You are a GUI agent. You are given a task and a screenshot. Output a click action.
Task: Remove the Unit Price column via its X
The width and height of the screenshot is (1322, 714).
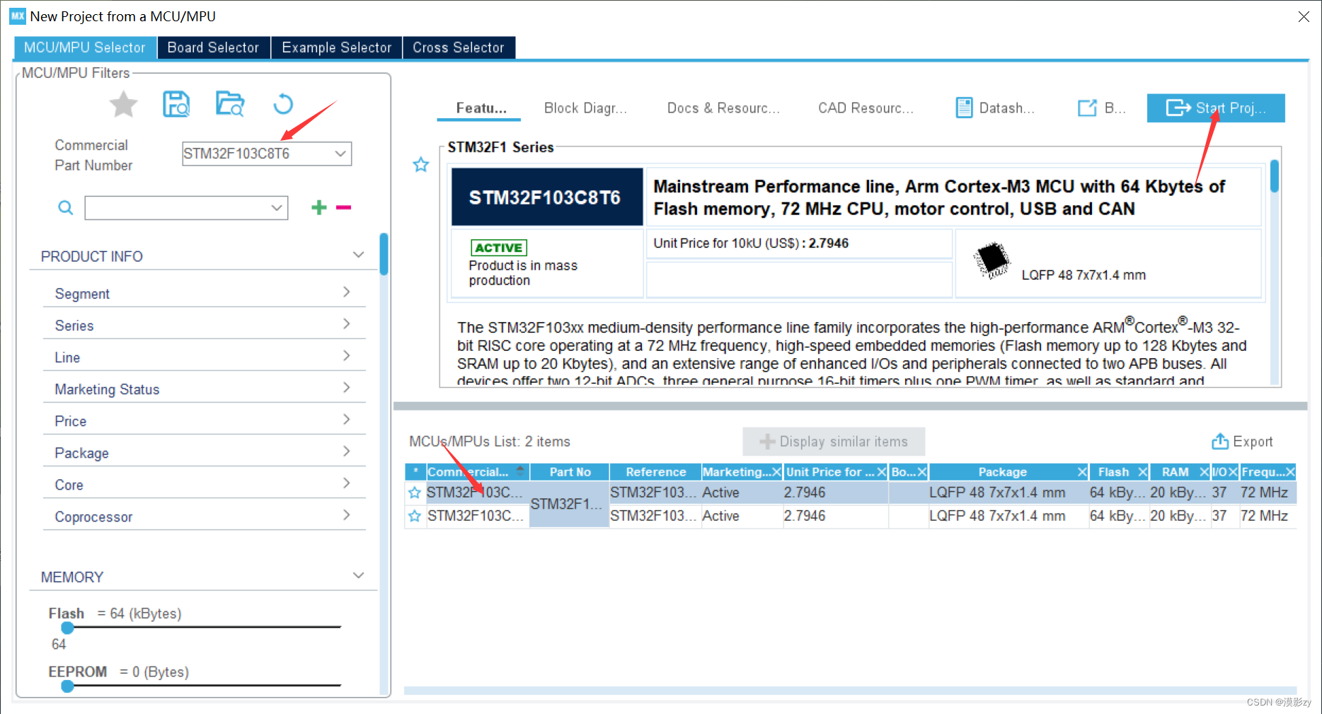point(882,472)
